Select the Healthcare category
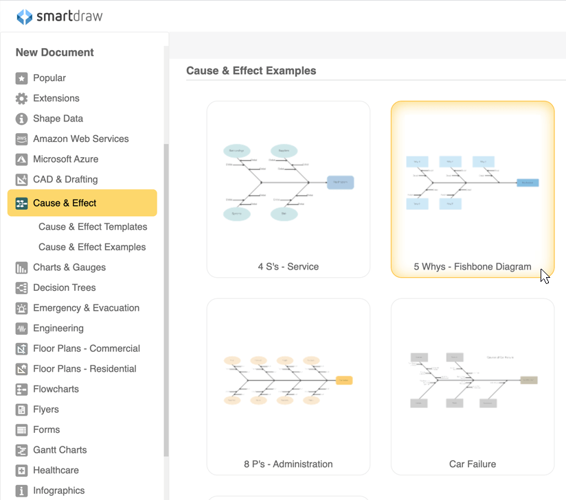The width and height of the screenshot is (566, 500). [x=56, y=471]
